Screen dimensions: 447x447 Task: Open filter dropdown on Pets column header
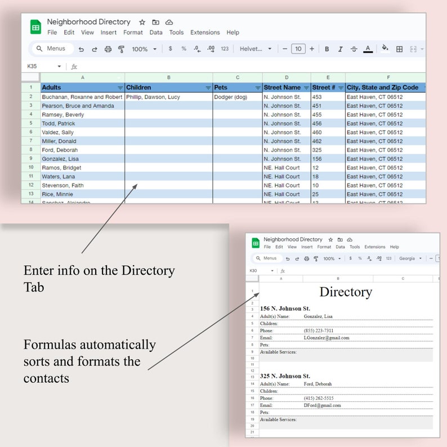258,88
